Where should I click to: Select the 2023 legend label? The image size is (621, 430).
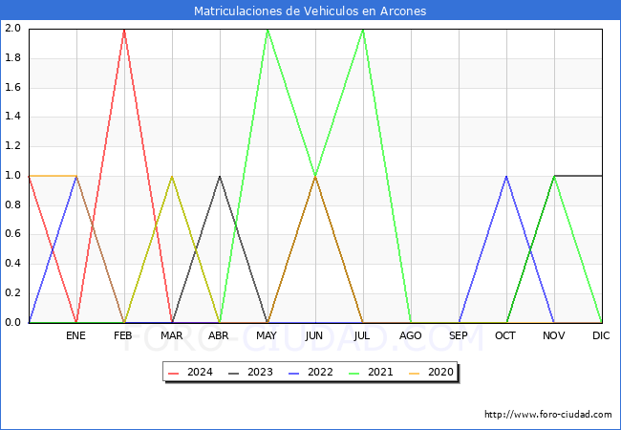260,373
